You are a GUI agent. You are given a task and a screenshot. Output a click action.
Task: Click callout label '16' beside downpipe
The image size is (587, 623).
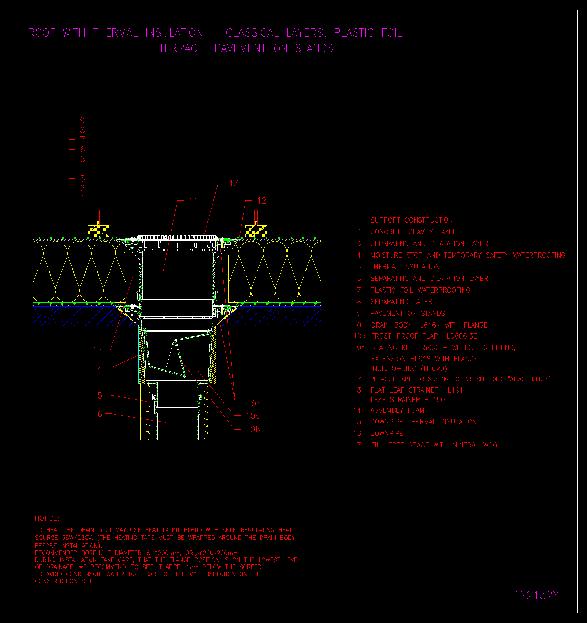[98, 414]
